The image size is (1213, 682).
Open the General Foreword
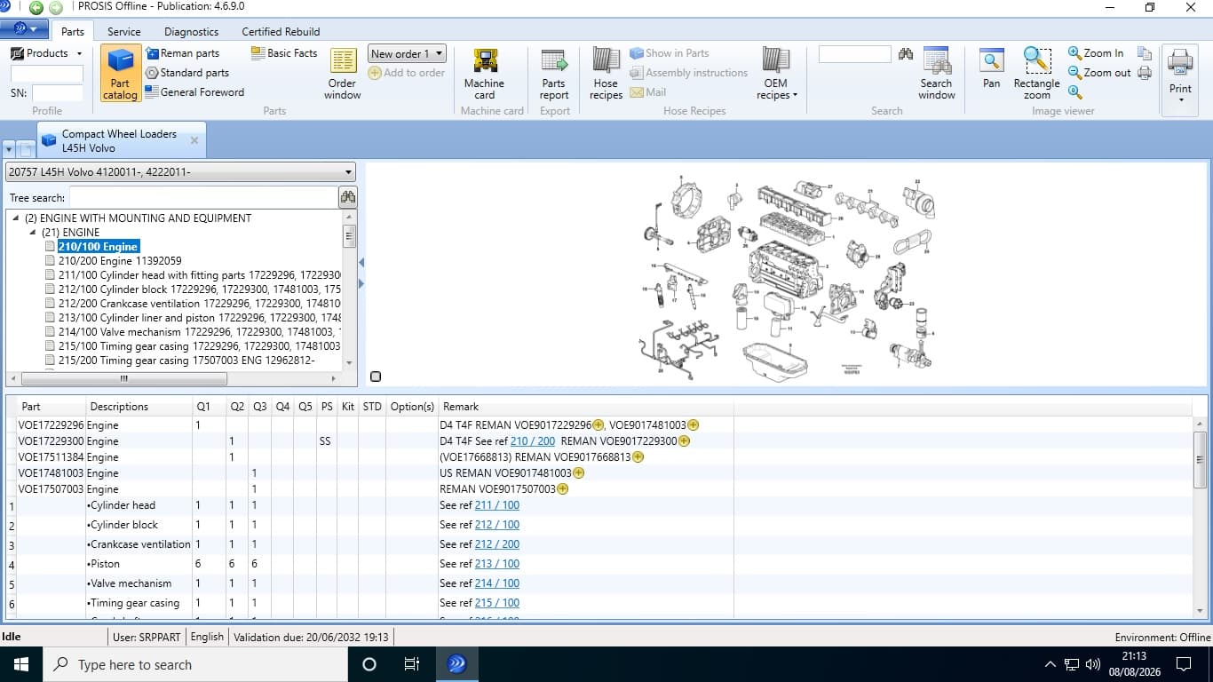(x=194, y=91)
